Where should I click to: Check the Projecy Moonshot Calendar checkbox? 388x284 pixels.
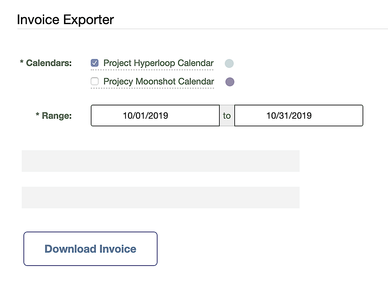point(95,82)
